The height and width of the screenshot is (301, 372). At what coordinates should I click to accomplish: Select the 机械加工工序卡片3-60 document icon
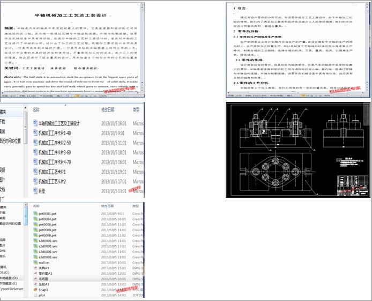(x=35, y=152)
